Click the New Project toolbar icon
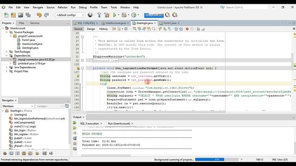 tap(13, 15)
